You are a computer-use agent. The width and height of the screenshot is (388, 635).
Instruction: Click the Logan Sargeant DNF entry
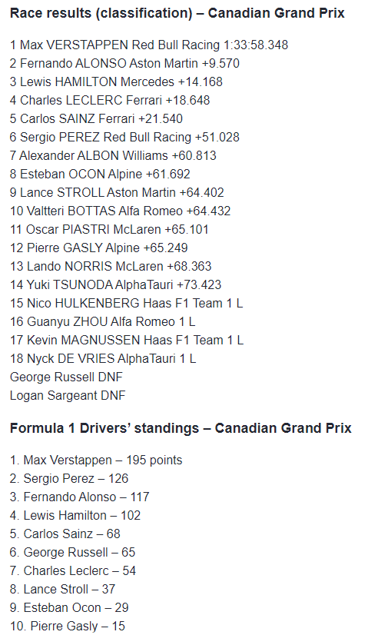pyautogui.click(x=68, y=395)
